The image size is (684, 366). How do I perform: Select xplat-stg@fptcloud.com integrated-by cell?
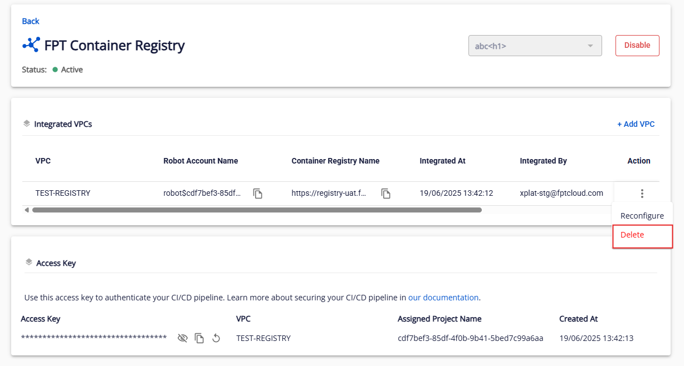(x=561, y=193)
